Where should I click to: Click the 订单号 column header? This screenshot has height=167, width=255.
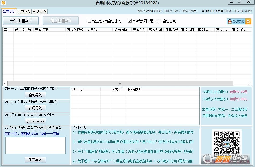pyautogui.click(x=99, y=29)
